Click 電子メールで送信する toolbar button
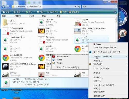Screen dimensions: 129x99 tap(47, 12)
